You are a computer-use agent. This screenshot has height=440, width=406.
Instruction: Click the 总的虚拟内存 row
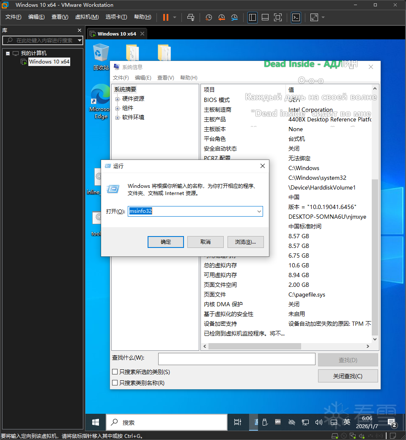coord(286,265)
